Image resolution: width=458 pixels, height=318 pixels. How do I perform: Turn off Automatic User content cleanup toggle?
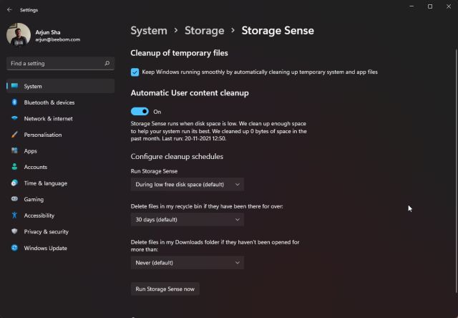(140, 112)
